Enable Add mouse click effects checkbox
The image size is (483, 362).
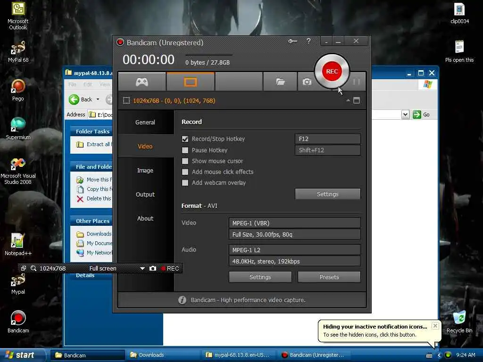click(185, 172)
